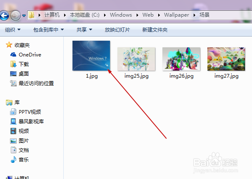Select the img25.jpg thumbnail

pyautogui.click(x=136, y=59)
